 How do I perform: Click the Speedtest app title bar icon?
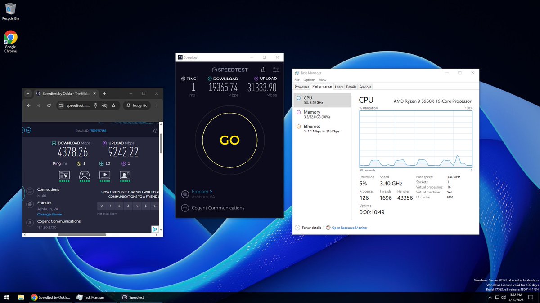click(x=180, y=57)
